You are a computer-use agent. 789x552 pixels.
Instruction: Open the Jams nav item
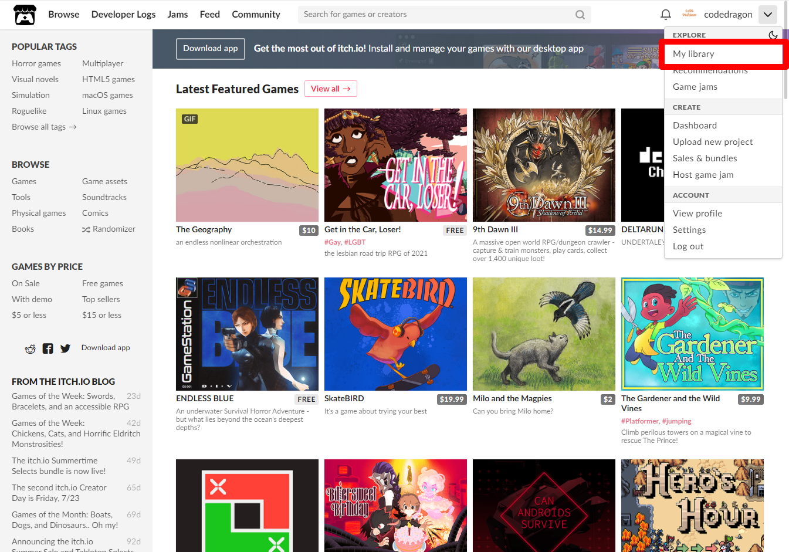point(177,15)
